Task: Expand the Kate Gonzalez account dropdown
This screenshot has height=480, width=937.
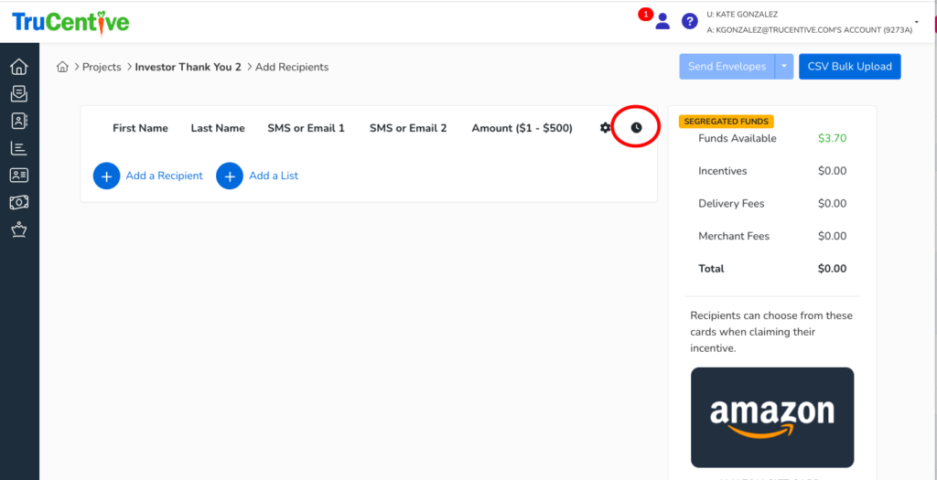Action: [916, 22]
